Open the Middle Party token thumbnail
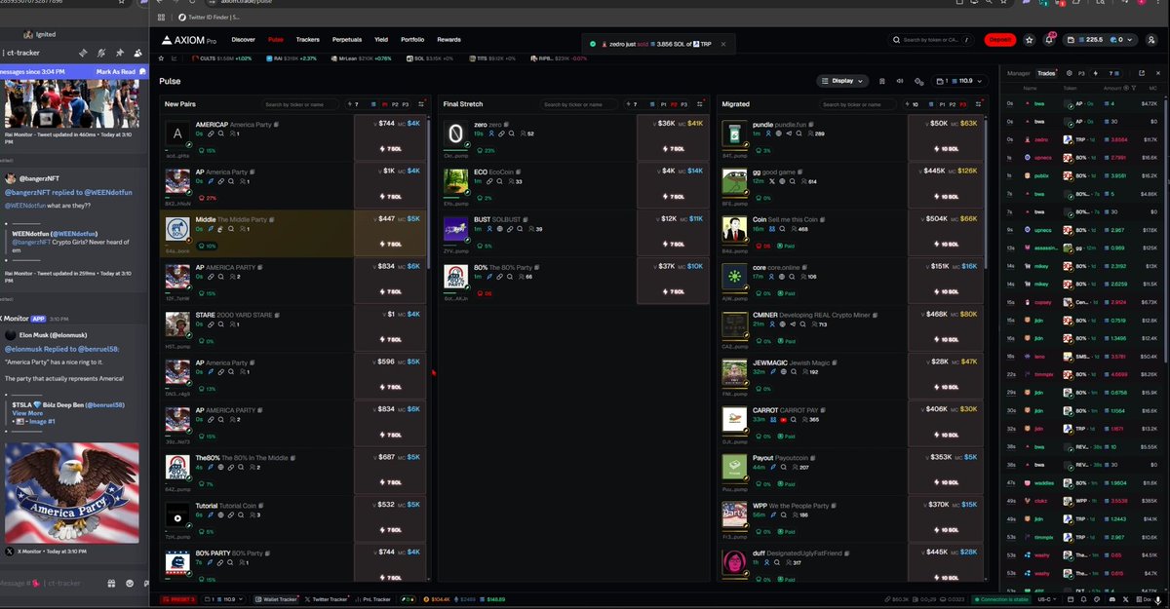Image resolution: width=1170 pixels, height=609 pixels. (x=177, y=230)
